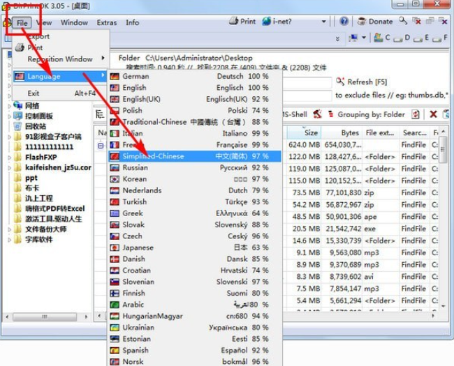The width and height of the screenshot is (454, 366).
Task: Select German language entry
Action: 195,76
